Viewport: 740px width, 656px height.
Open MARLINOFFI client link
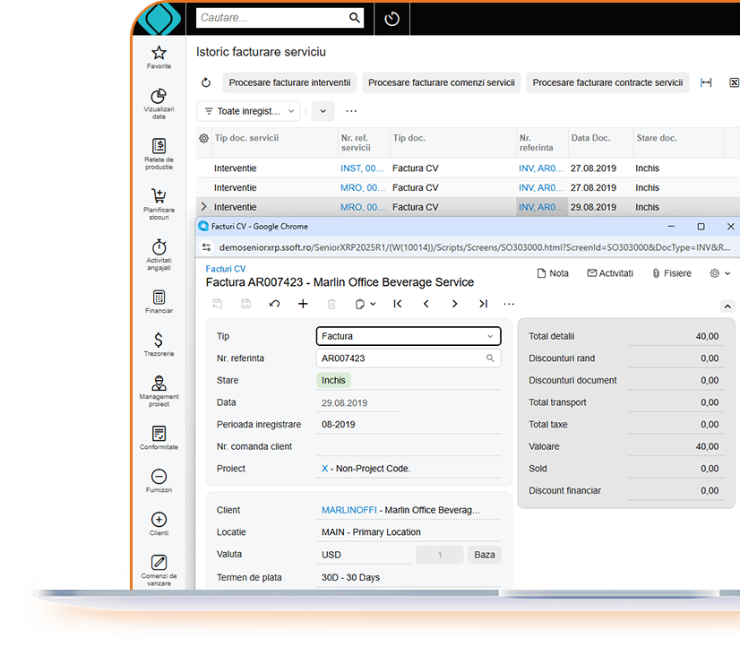(348, 510)
